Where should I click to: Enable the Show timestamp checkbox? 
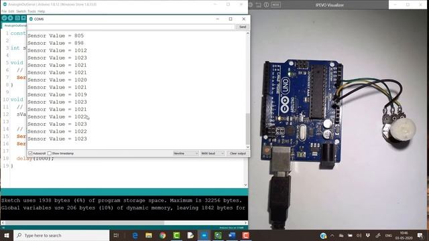49,153
